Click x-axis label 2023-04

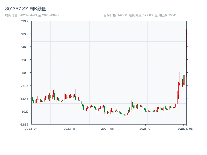(x=31, y=129)
